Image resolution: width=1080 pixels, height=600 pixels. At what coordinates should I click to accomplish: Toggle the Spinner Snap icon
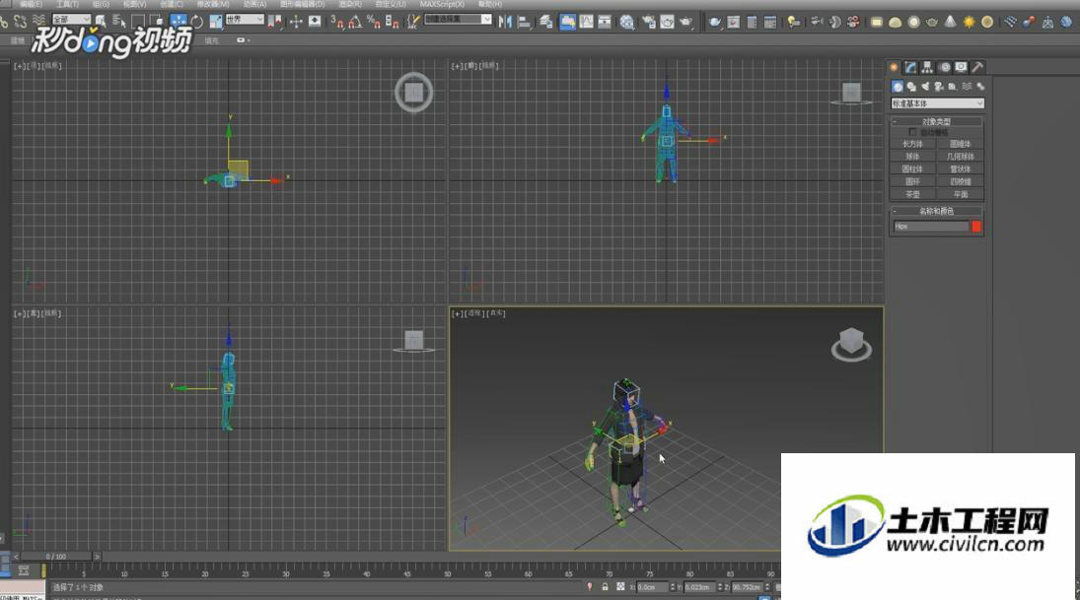point(392,22)
